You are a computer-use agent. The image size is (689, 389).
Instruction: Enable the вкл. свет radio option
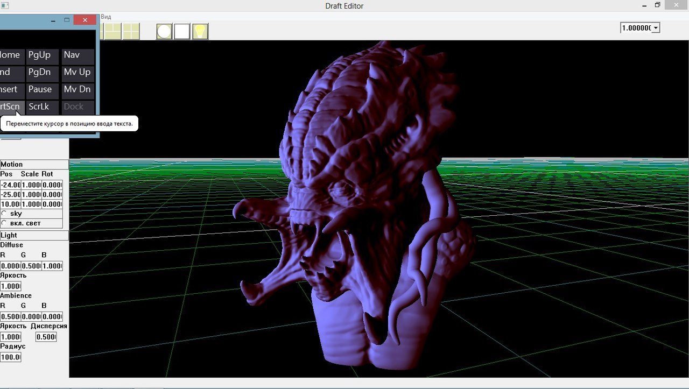5,223
